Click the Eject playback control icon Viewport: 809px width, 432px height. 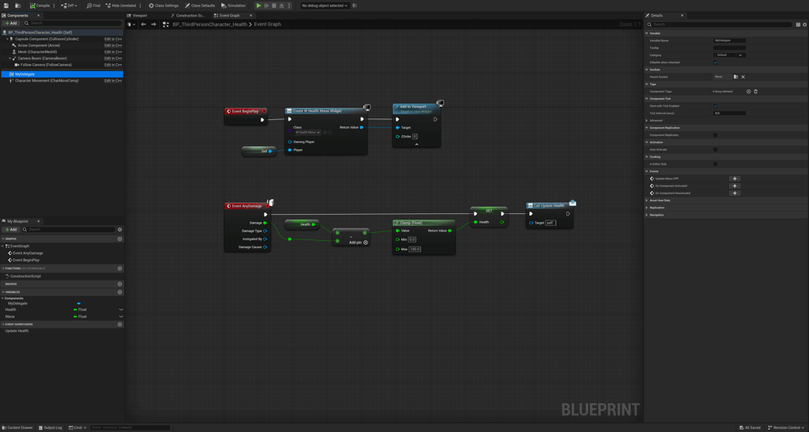click(x=282, y=6)
